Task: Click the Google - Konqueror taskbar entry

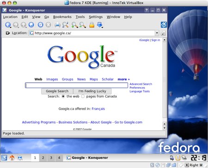Action: pos(87,158)
